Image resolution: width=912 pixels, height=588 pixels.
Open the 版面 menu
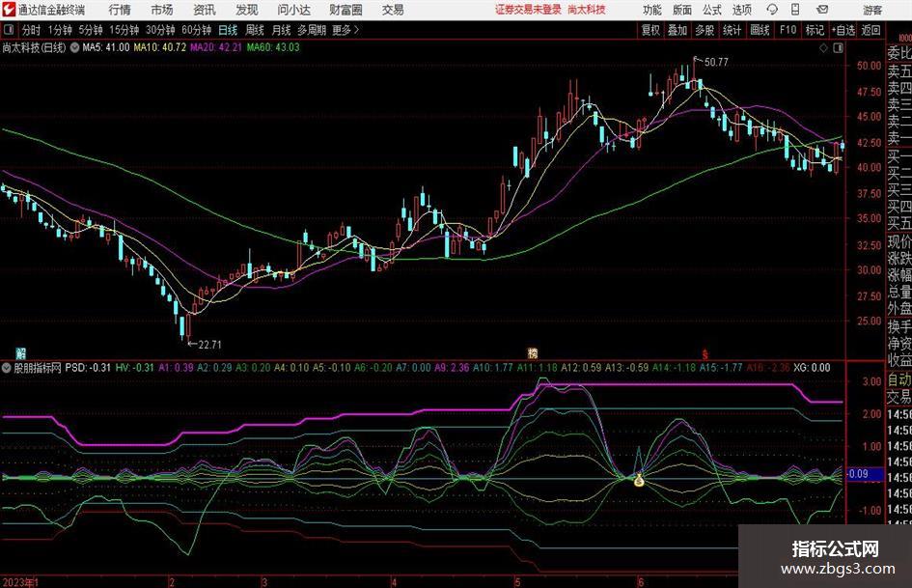coord(681,10)
